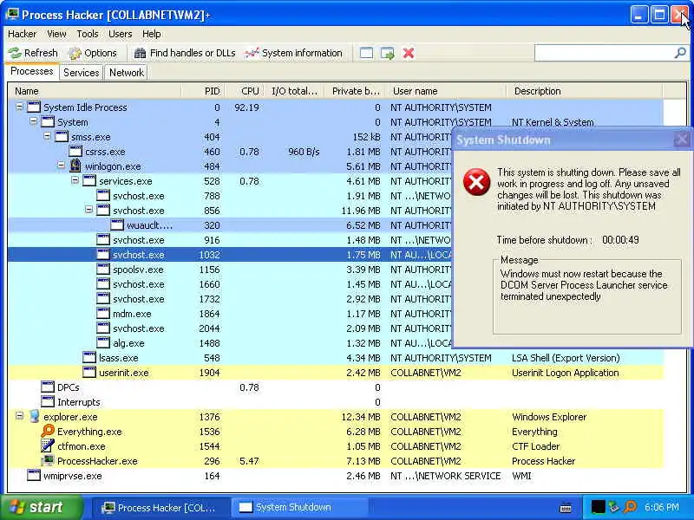Select svchost.exe with PID 2044
Viewport: 694px width, 520px height.
(x=230, y=328)
